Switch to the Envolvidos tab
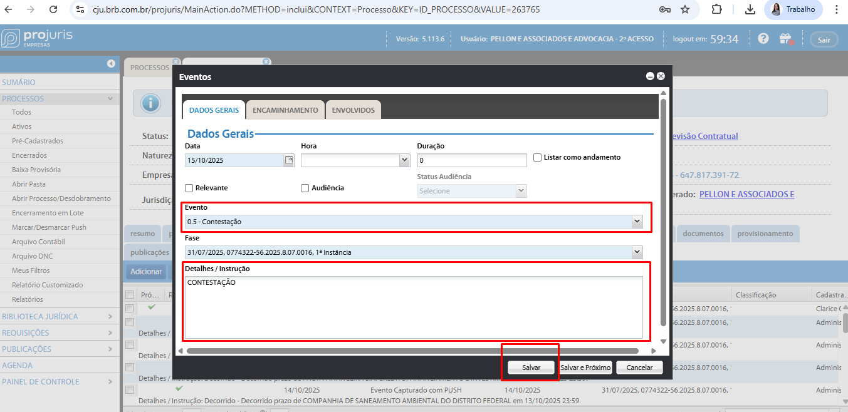Viewport: 848px width, 412px height. tap(353, 110)
